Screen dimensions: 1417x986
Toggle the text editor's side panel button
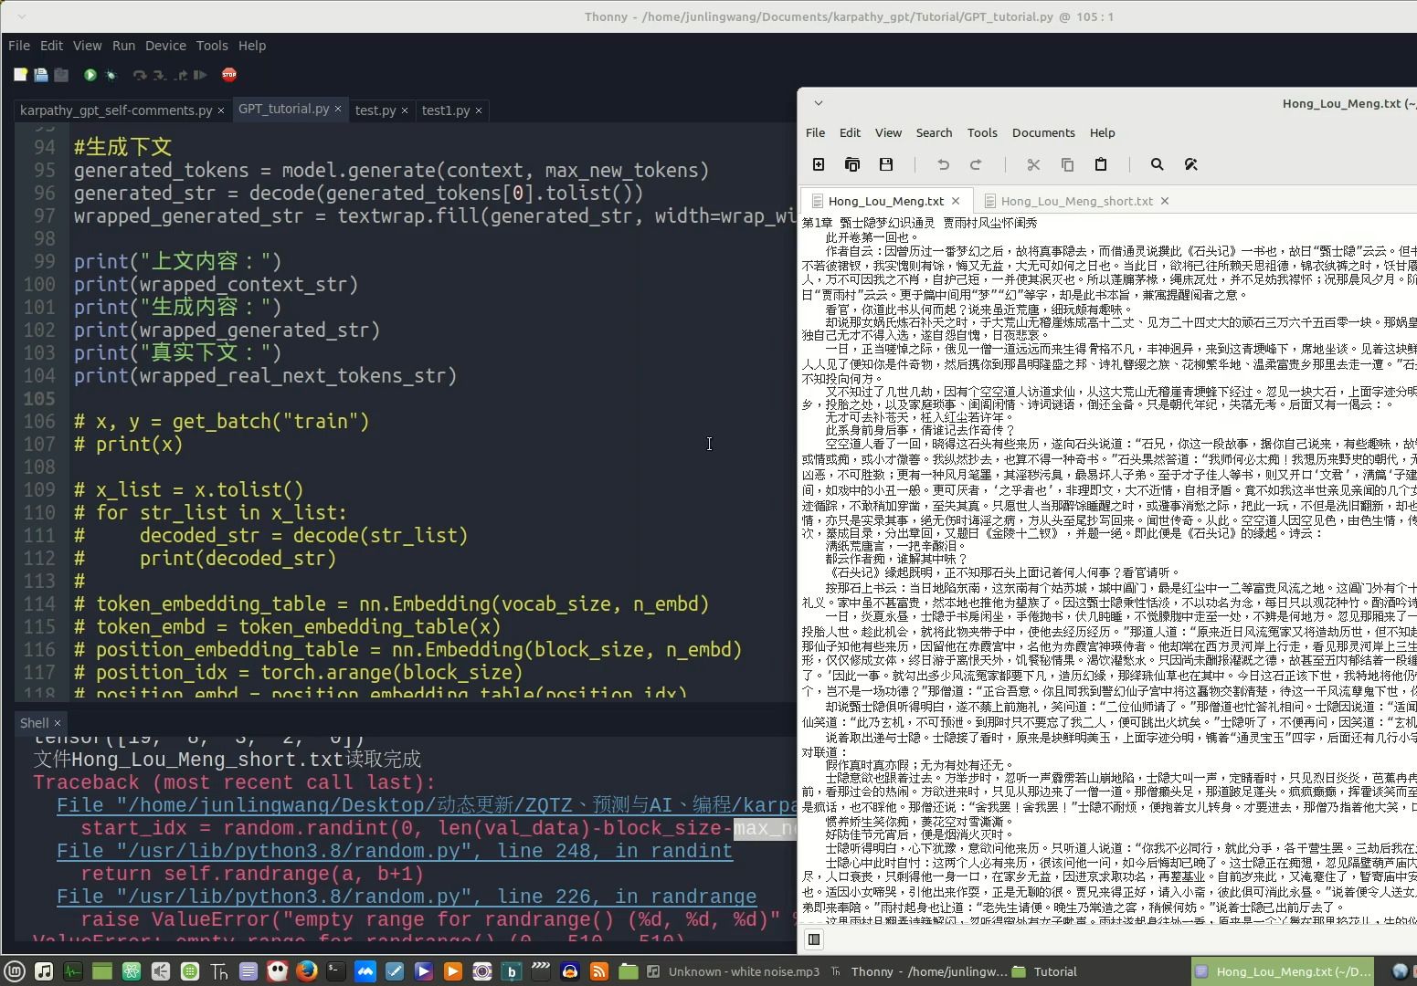(814, 939)
